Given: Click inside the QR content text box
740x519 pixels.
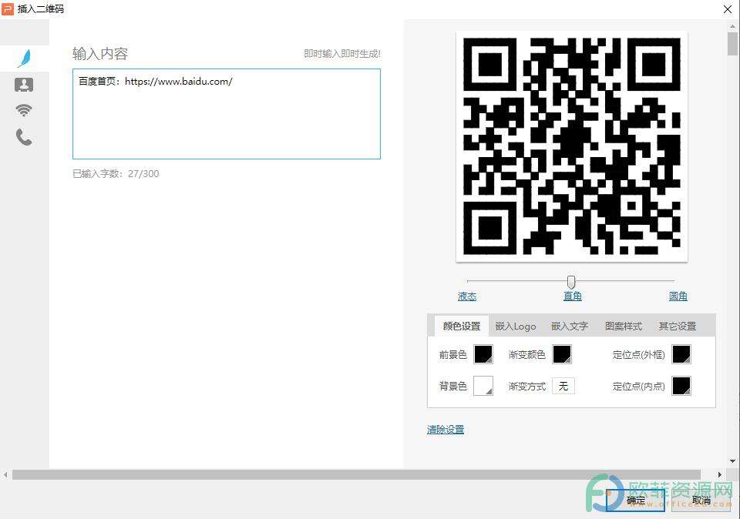Looking at the screenshot, I should [227, 114].
